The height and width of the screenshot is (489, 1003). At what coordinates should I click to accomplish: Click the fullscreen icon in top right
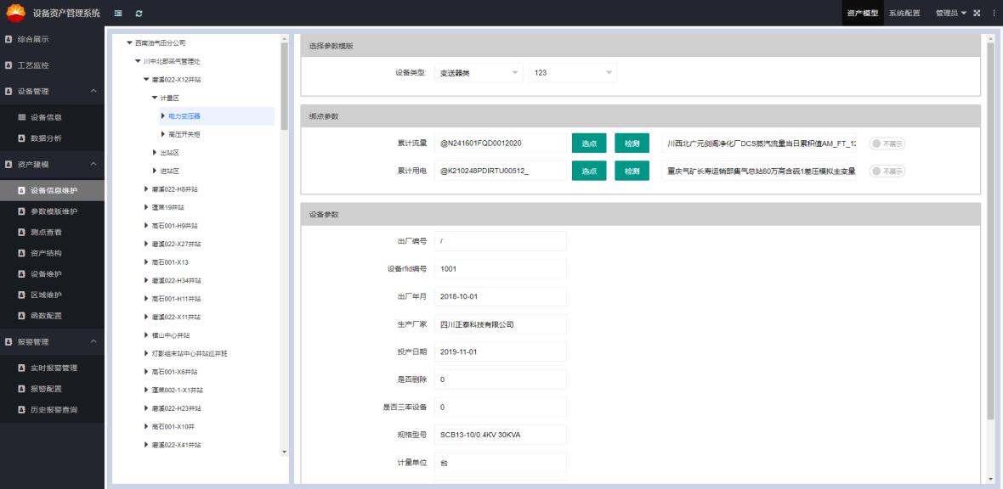(x=977, y=14)
